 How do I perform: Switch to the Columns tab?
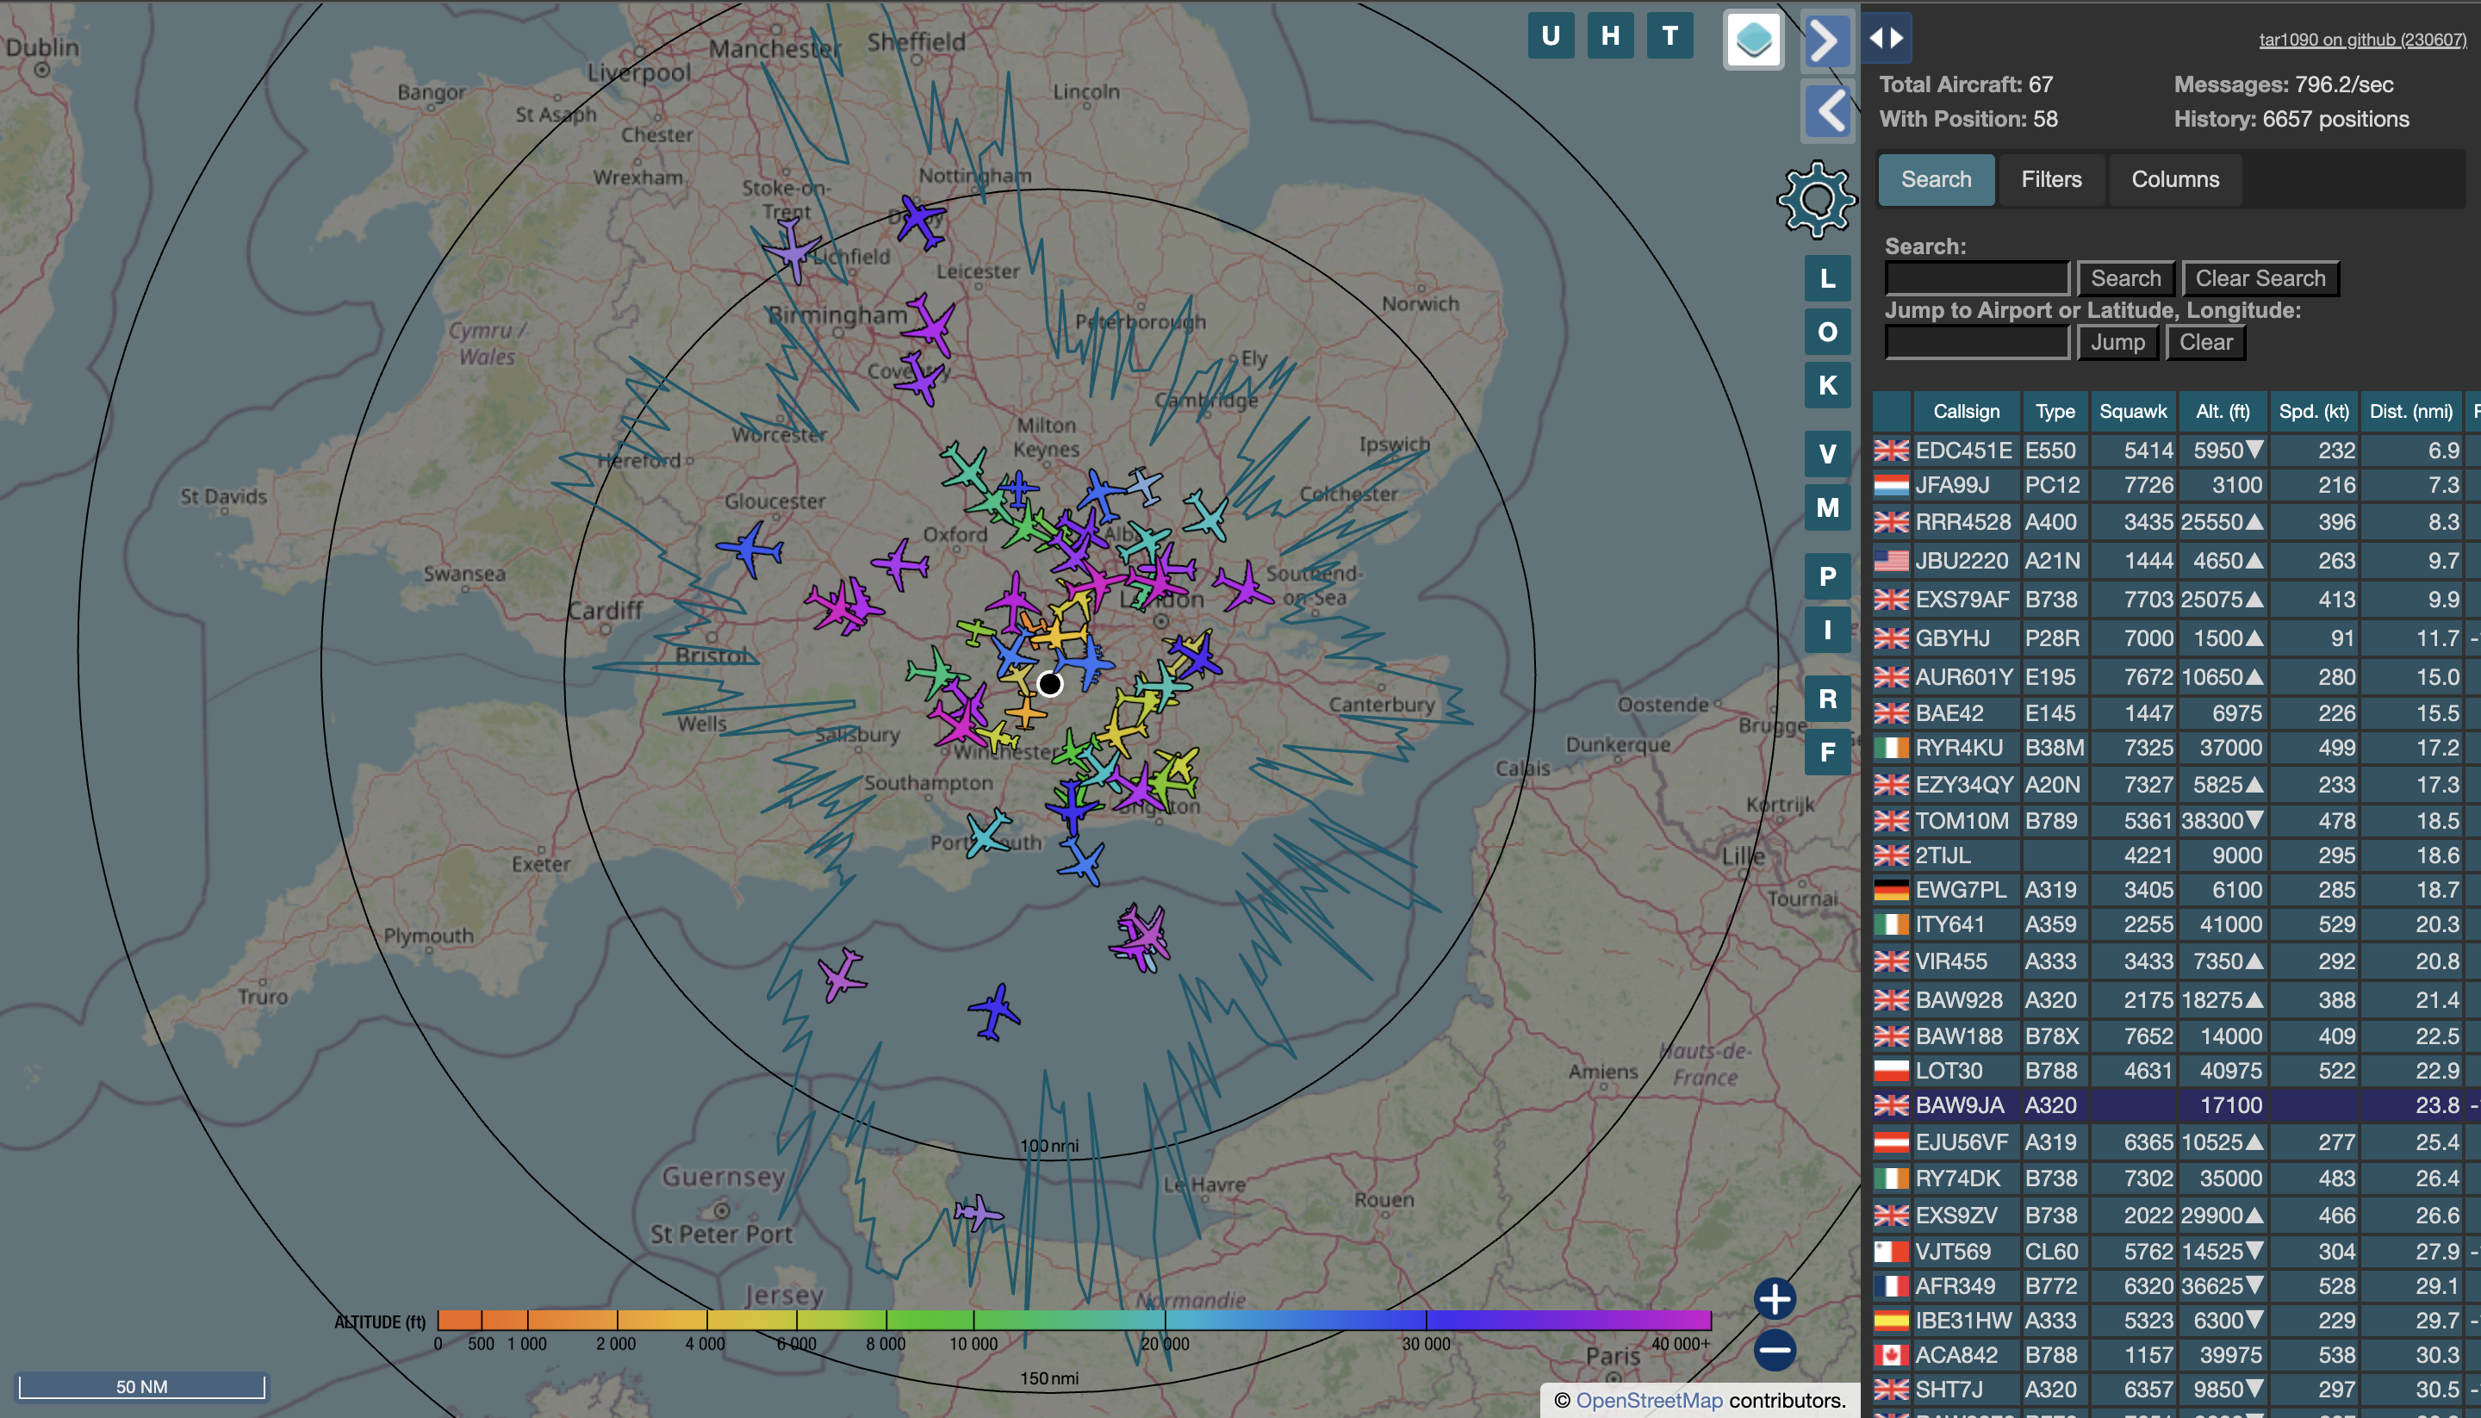2175,179
